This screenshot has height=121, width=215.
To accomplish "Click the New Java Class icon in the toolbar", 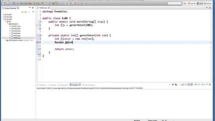I will click(x=37, y=3).
